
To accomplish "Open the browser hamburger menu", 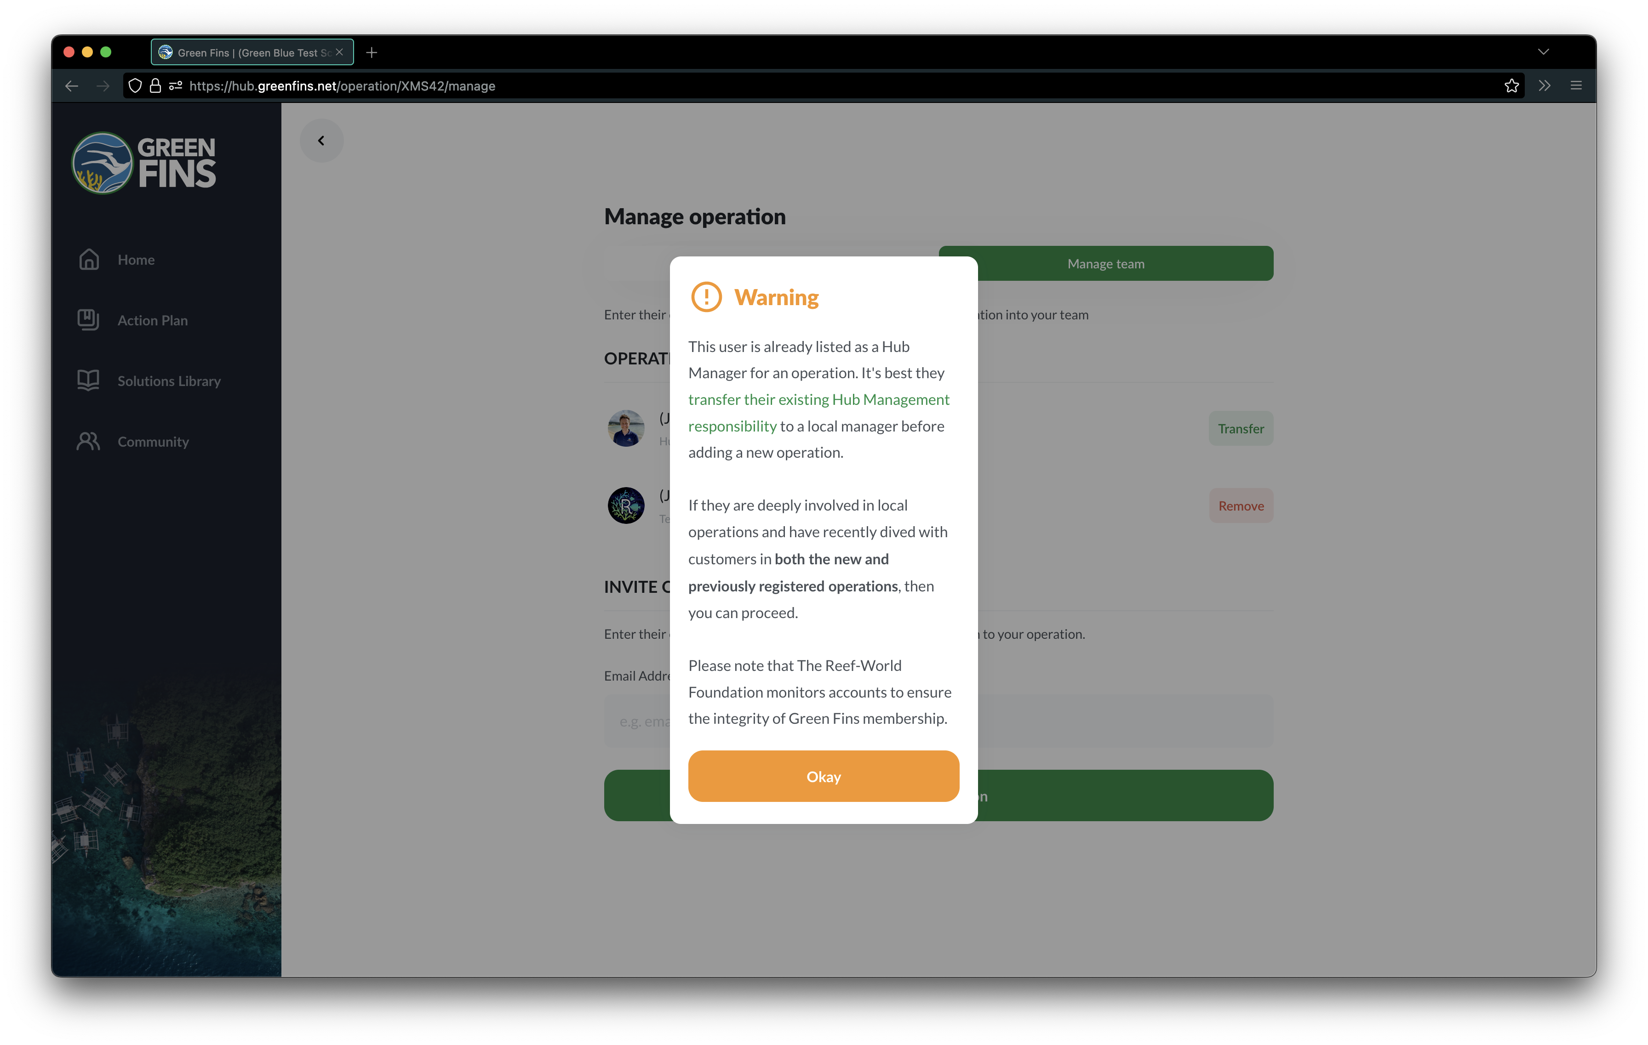I will [x=1576, y=85].
